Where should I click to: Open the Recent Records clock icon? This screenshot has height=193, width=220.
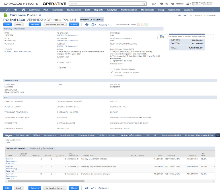[8, 10]
